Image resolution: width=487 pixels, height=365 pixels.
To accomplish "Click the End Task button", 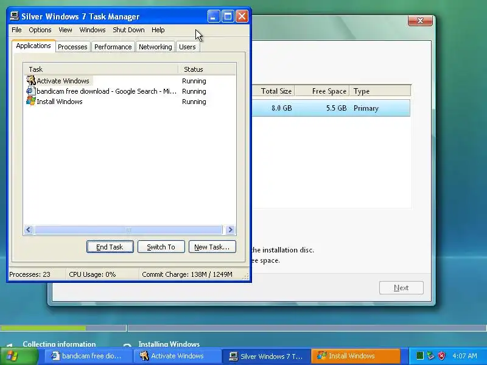I will pyautogui.click(x=110, y=247).
